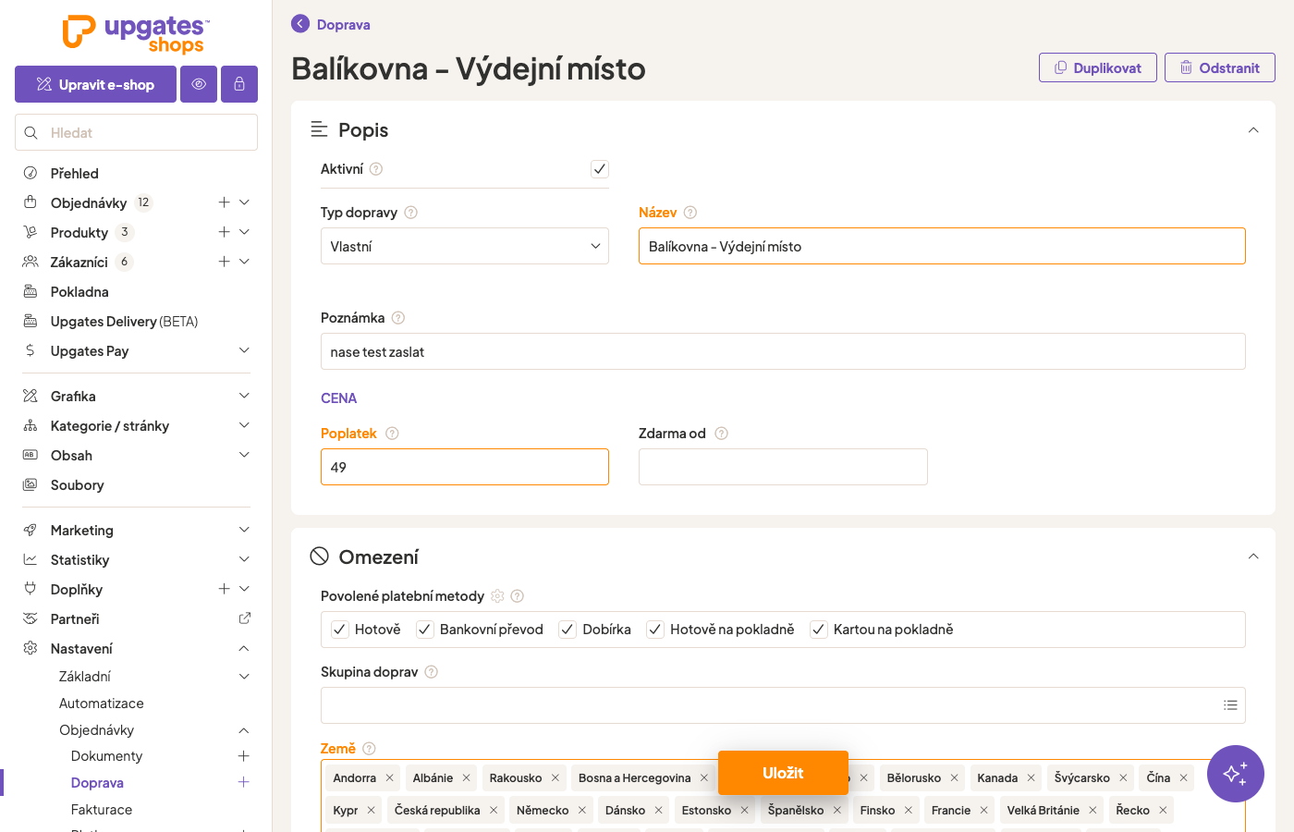The height and width of the screenshot is (832, 1294).
Task: Remove Rakousko country tag
Action: pos(555,778)
